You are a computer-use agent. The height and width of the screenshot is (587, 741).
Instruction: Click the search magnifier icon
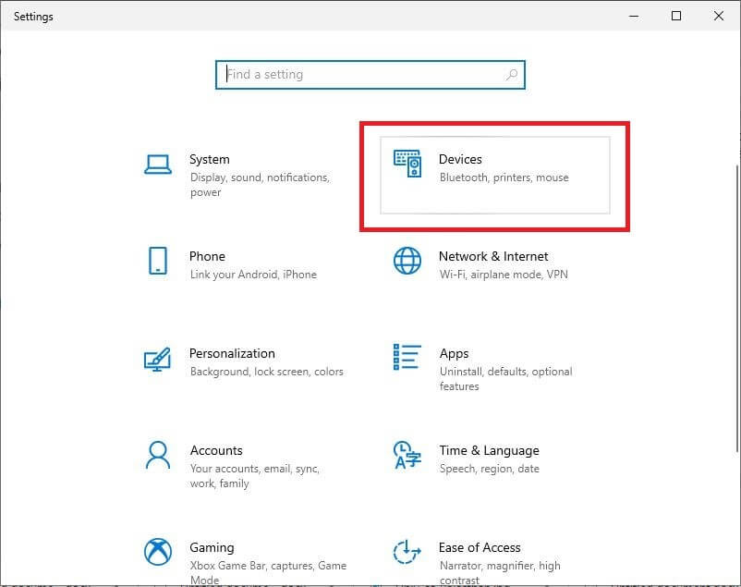[x=512, y=74]
